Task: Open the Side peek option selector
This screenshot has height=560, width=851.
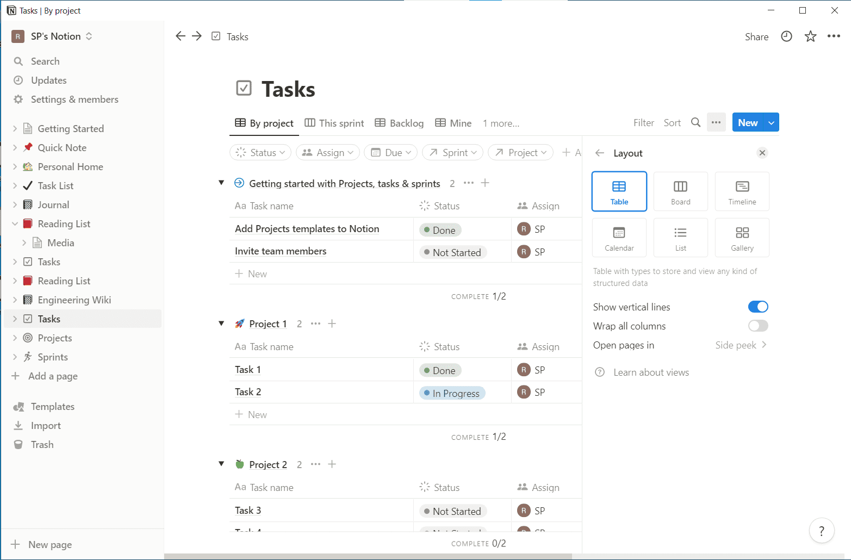Action: pyautogui.click(x=741, y=345)
